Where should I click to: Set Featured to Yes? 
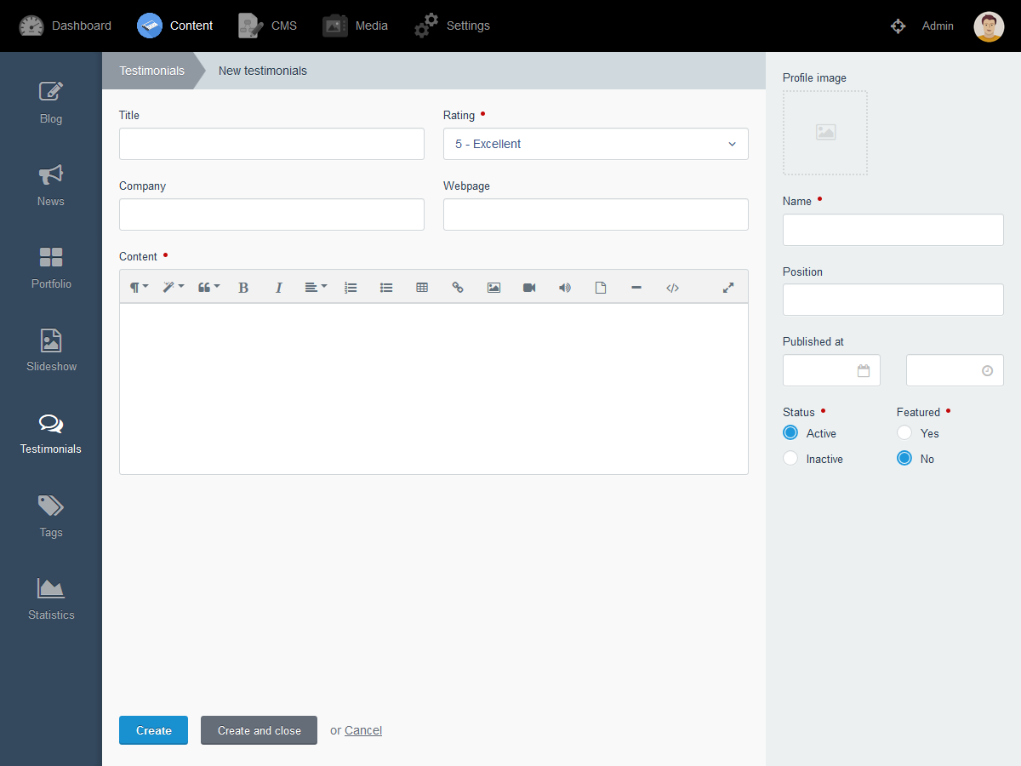[904, 432]
